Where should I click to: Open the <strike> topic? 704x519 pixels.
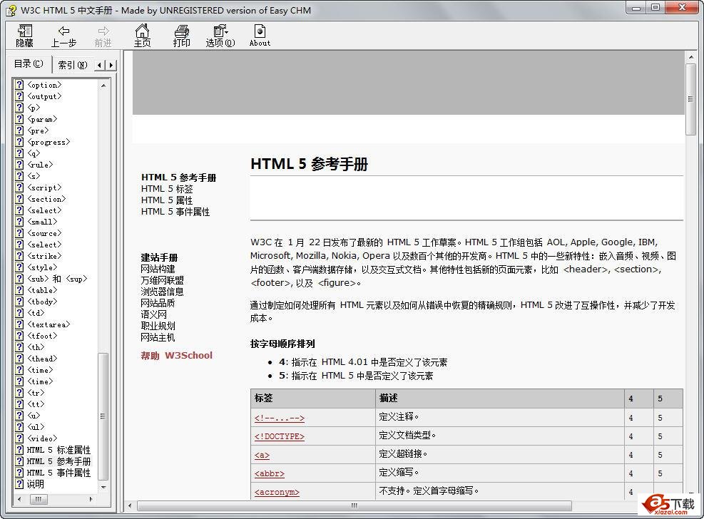(44, 256)
